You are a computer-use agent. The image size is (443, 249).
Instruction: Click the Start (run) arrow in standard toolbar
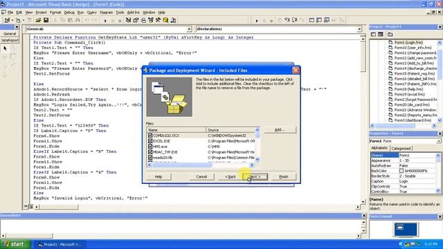(x=105, y=20)
